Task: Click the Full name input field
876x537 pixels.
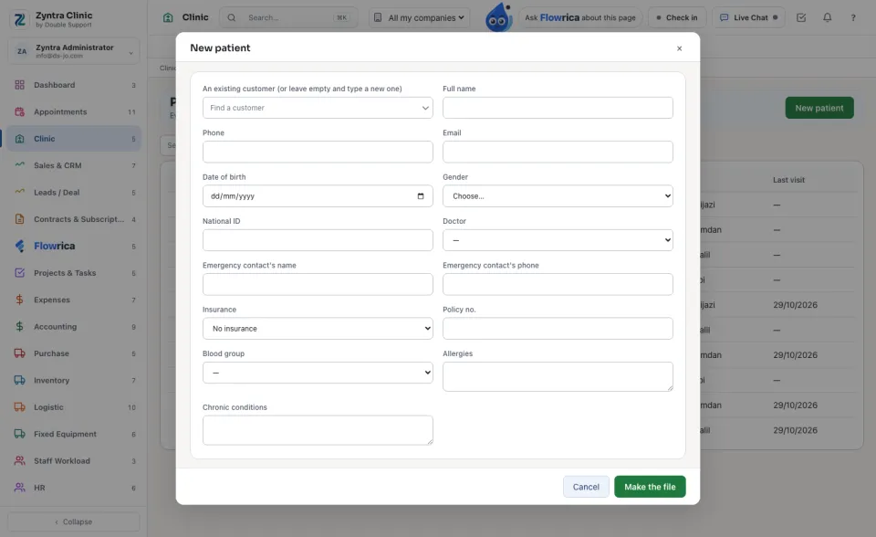Action: tap(558, 108)
